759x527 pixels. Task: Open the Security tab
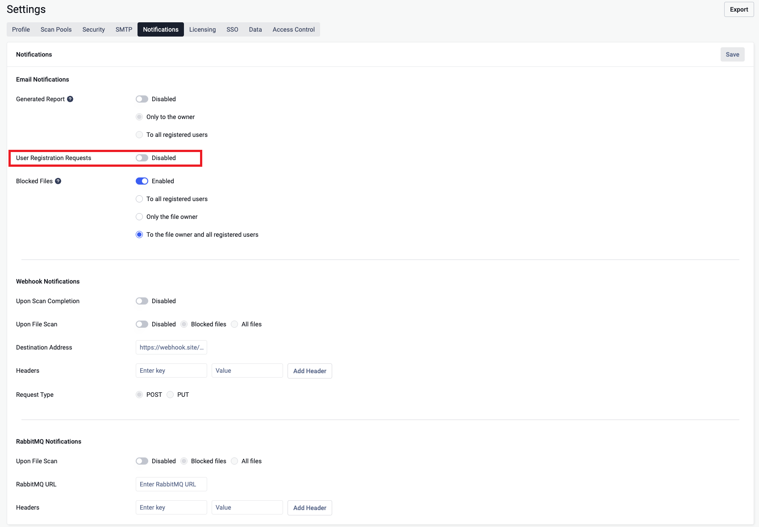94,29
